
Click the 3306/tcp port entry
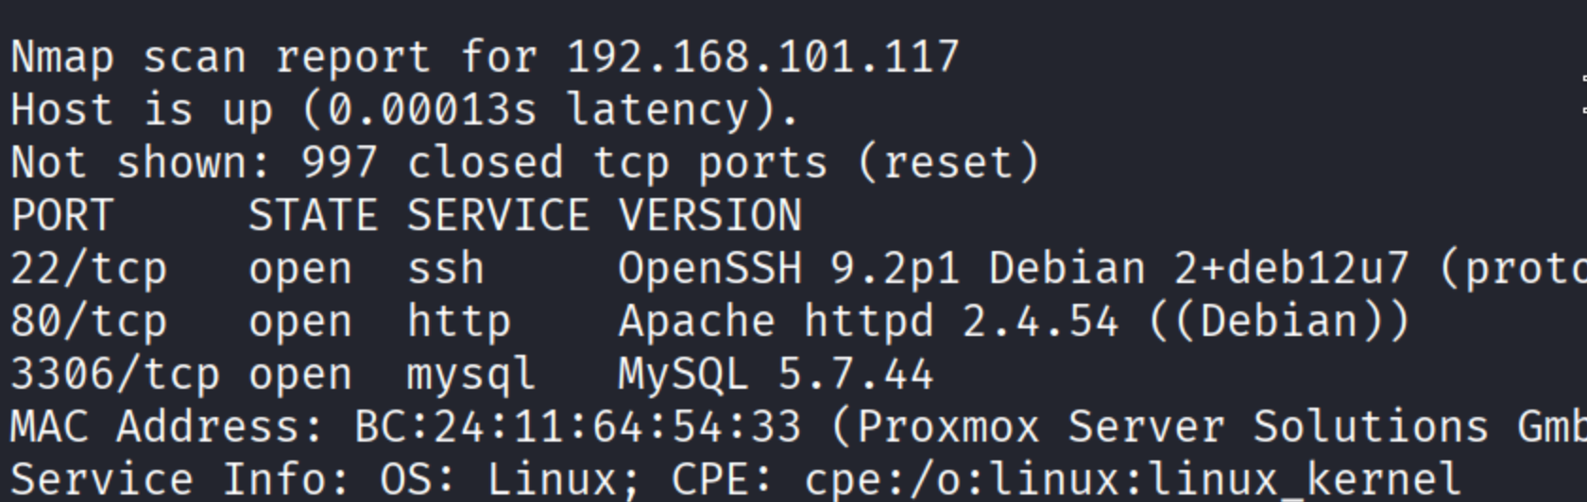(x=115, y=375)
